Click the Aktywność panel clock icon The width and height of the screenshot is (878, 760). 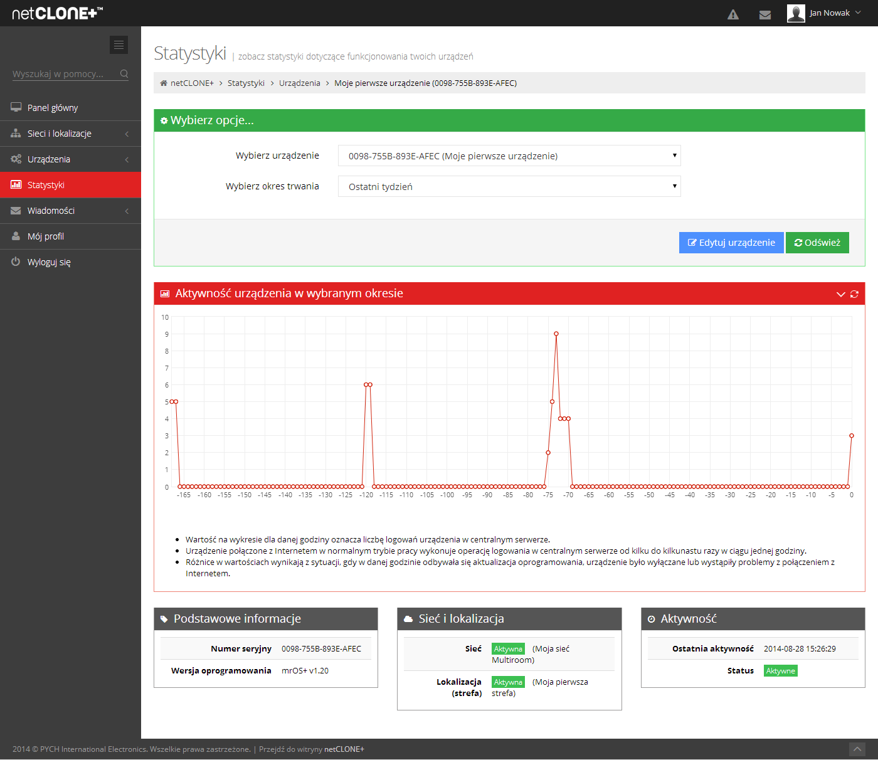tap(652, 619)
